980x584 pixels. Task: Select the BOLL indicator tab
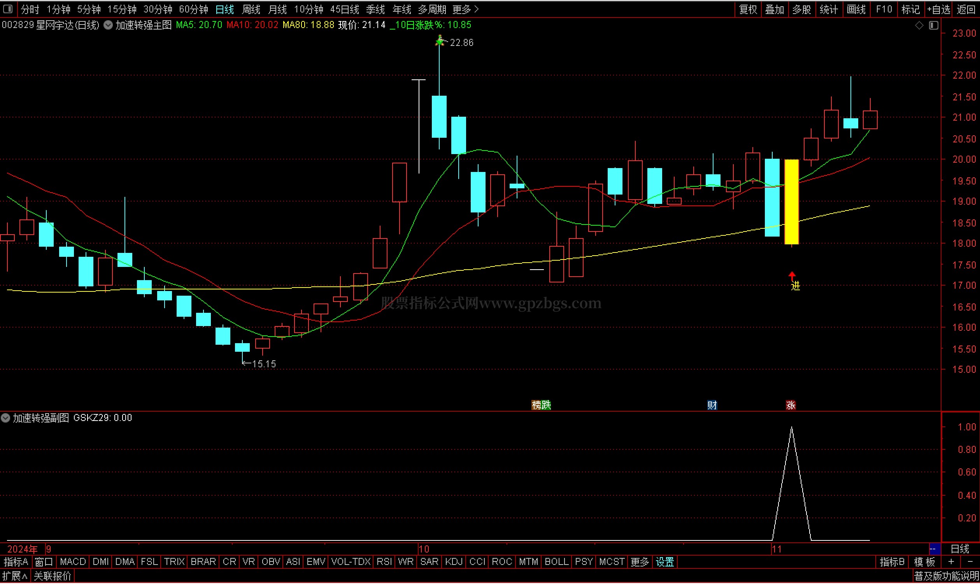click(x=556, y=562)
